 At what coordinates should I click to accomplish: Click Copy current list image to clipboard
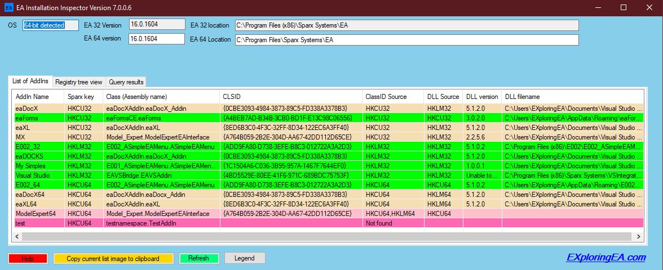click(x=113, y=258)
